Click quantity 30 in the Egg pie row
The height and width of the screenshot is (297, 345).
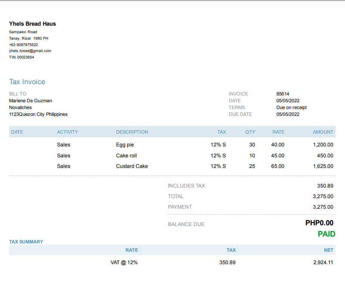(x=252, y=145)
